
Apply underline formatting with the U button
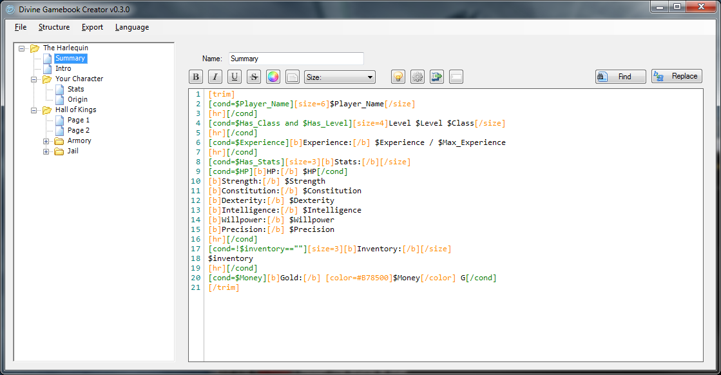tap(235, 77)
